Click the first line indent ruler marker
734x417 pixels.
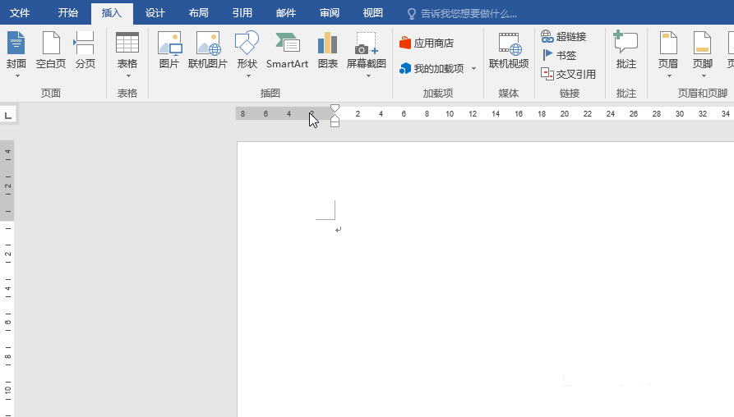coord(335,108)
